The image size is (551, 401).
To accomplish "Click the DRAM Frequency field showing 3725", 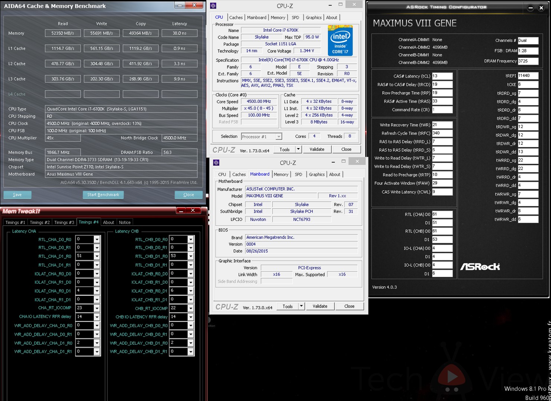I will tap(528, 61).
